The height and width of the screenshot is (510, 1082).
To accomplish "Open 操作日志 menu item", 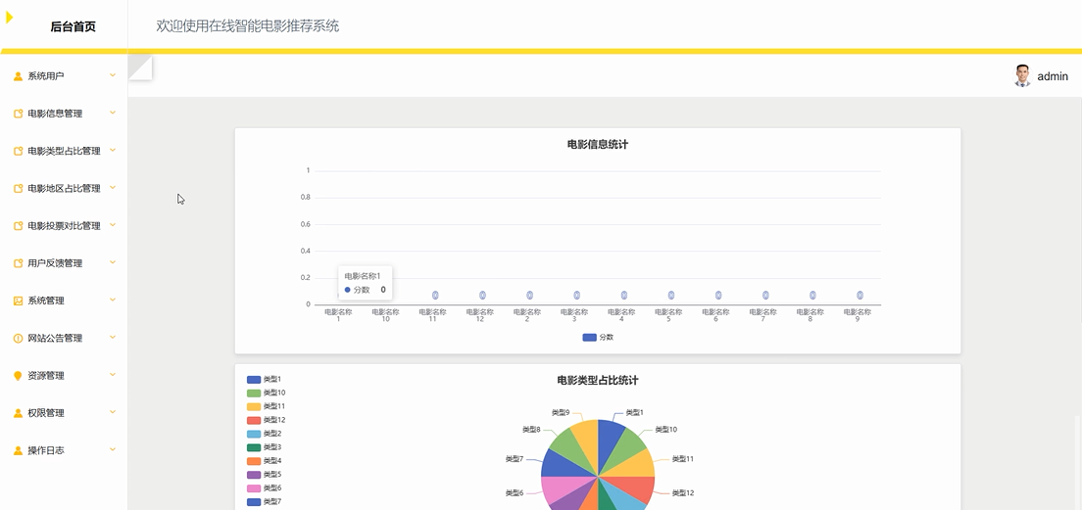I will (x=64, y=450).
